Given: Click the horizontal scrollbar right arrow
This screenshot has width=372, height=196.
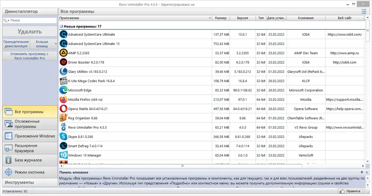Looking at the screenshot, I should pos(363,166).
